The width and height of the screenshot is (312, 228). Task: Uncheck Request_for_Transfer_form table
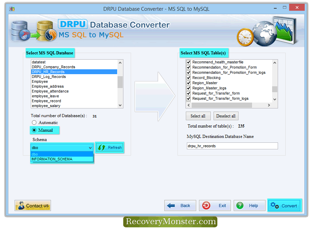(x=189, y=93)
